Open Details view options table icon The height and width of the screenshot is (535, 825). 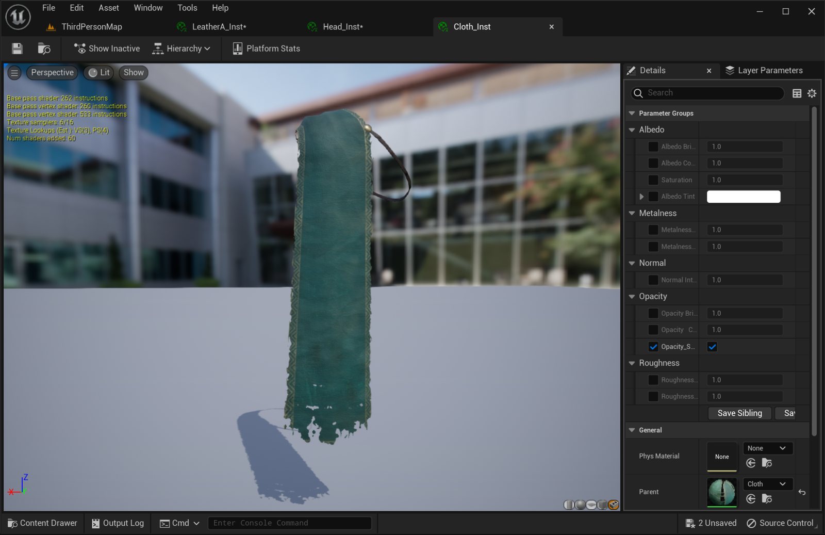pyautogui.click(x=797, y=93)
